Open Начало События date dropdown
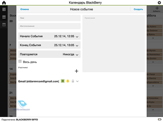 (49, 36)
